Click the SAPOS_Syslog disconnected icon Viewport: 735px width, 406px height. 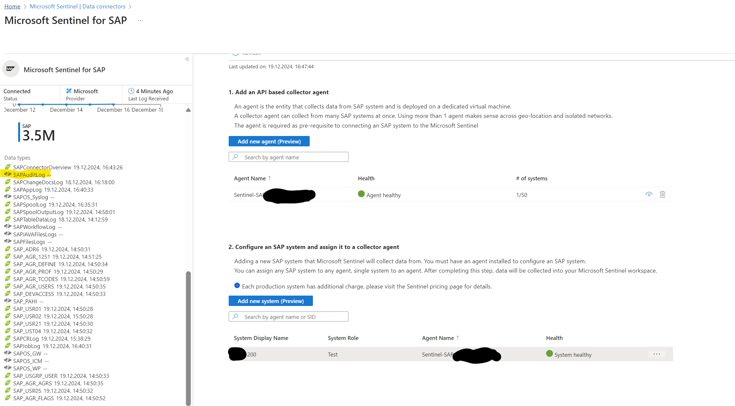(8, 197)
